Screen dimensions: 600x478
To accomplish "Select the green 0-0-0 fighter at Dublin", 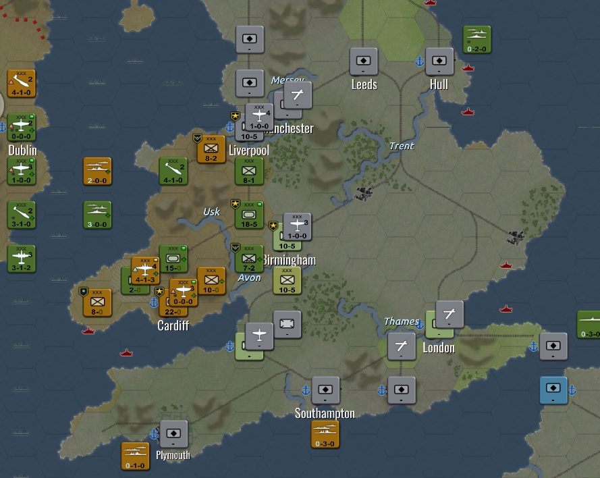I will (22, 128).
